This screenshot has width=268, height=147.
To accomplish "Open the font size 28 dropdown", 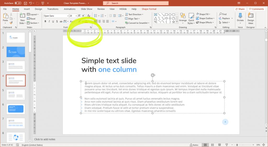I will point(76,16).
